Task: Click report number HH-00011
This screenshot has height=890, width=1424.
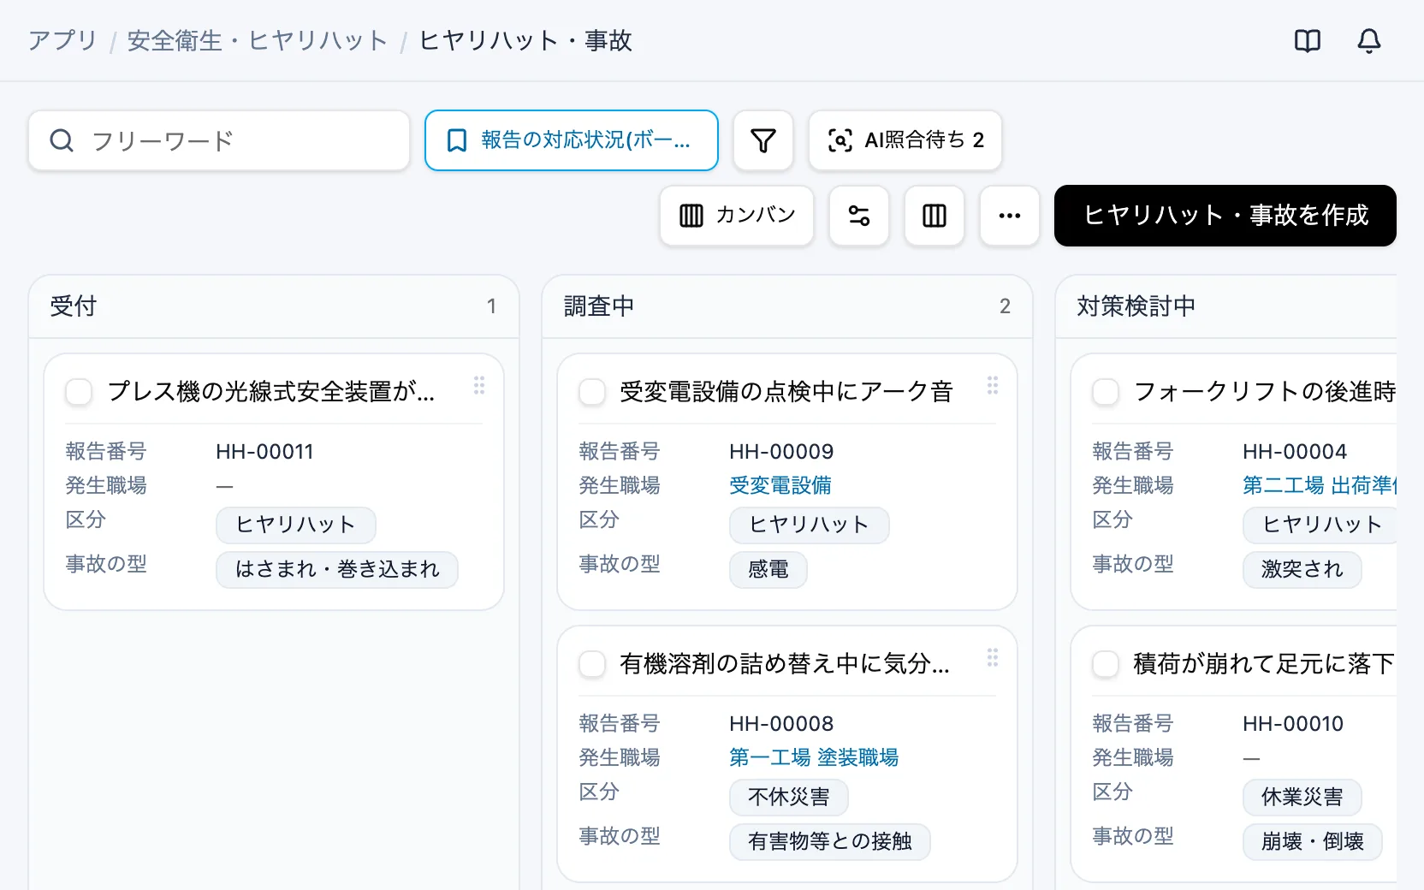Action: click(x=264, y=452)
